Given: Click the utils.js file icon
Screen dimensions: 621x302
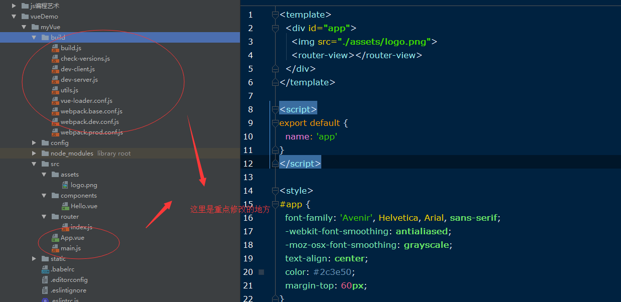Looking at the screenshot, I should (x=55, y=90).
